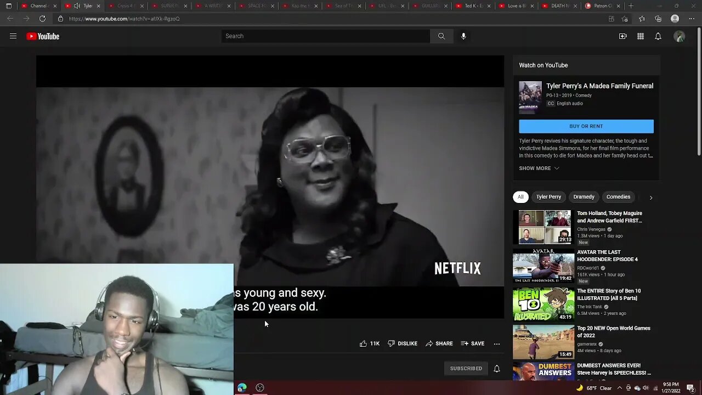
Task: Click the BUY OR RENT button
Action: (586, 126)
